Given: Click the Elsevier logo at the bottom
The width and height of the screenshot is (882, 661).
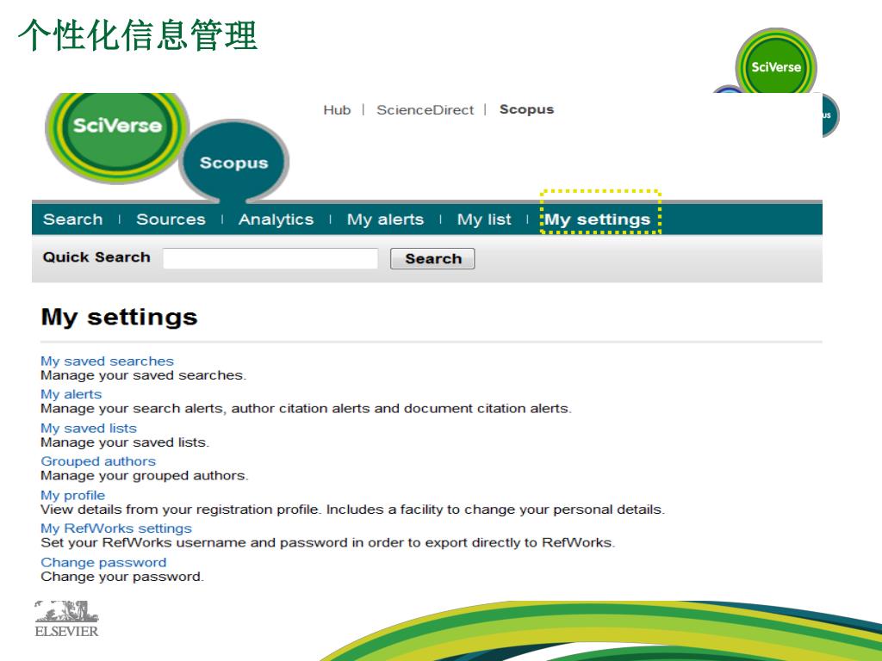Looking at the screenshot, I should 66,619.
